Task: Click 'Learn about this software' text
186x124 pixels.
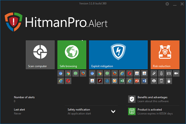Action: pyautogui.click(x=153, y=101)
